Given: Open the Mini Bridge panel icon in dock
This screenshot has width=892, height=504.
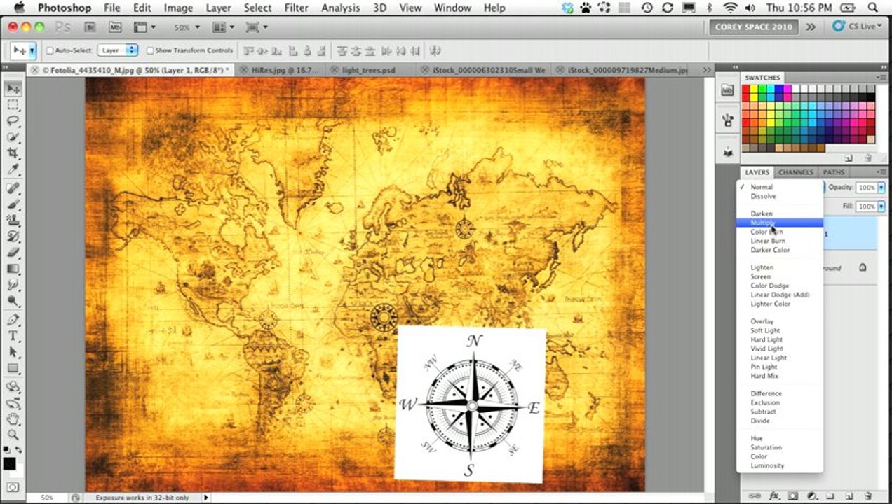Looking at the screenshot, I should click(727, 91).
